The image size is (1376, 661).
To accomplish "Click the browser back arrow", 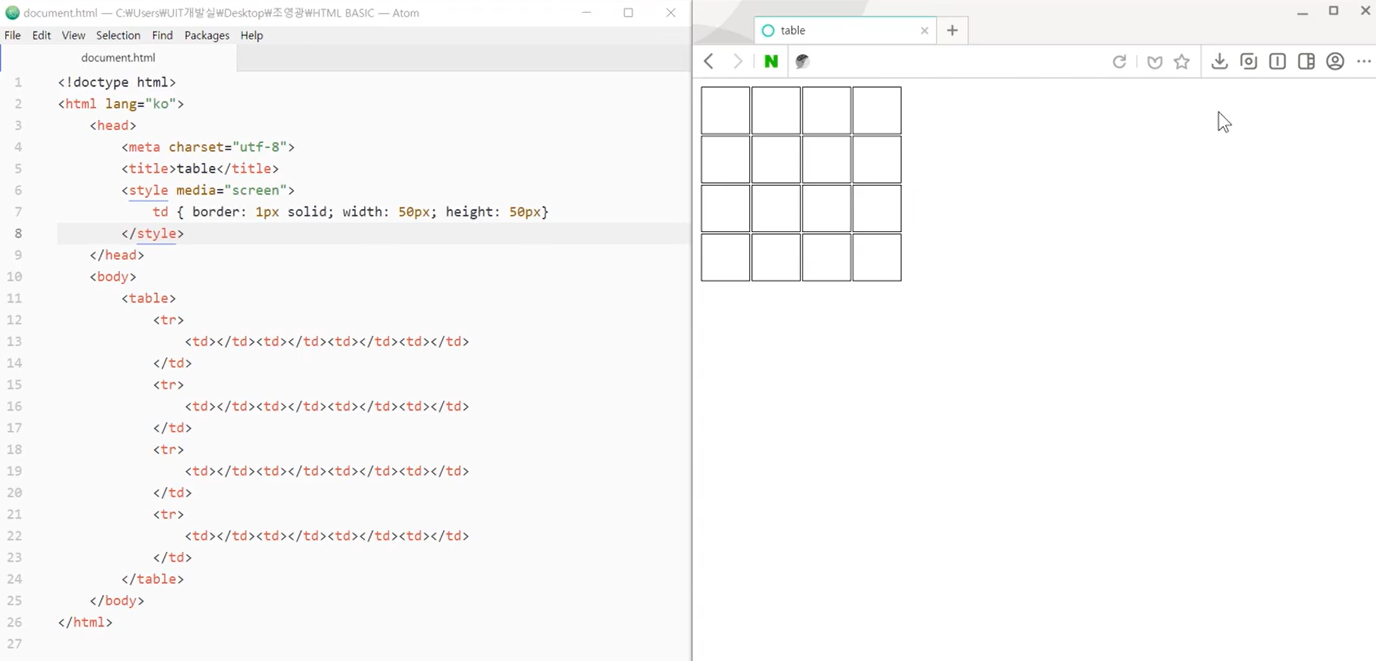I will (x=709, y=61).
